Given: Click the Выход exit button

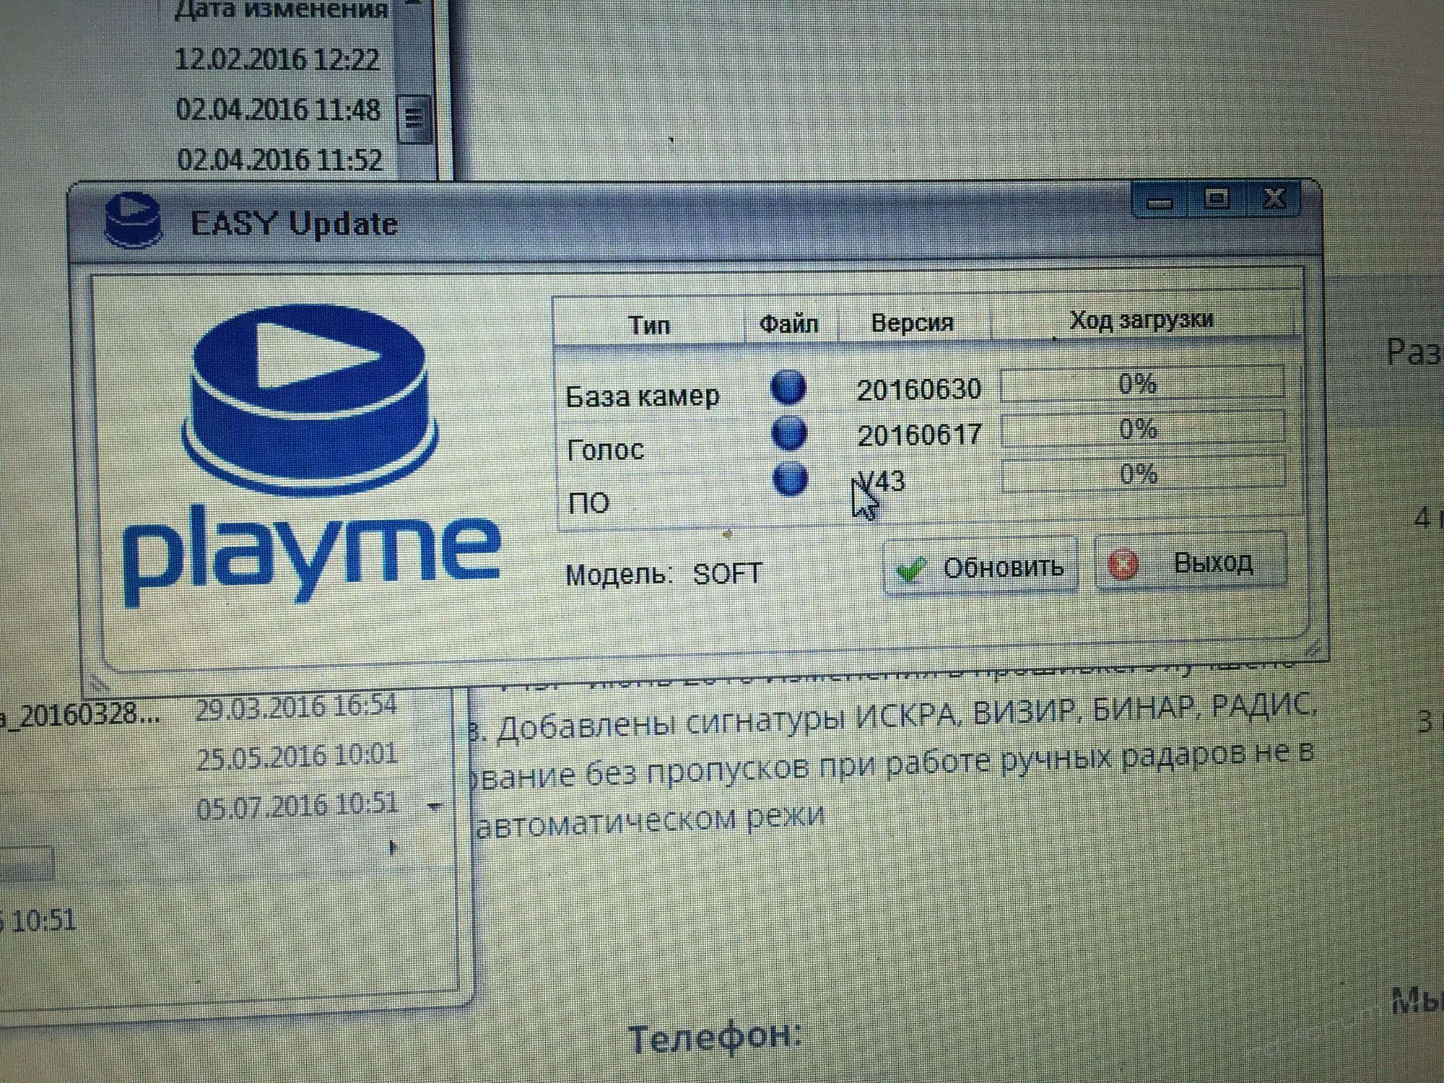Looking at the screenshot, I should click(1191, 562).
